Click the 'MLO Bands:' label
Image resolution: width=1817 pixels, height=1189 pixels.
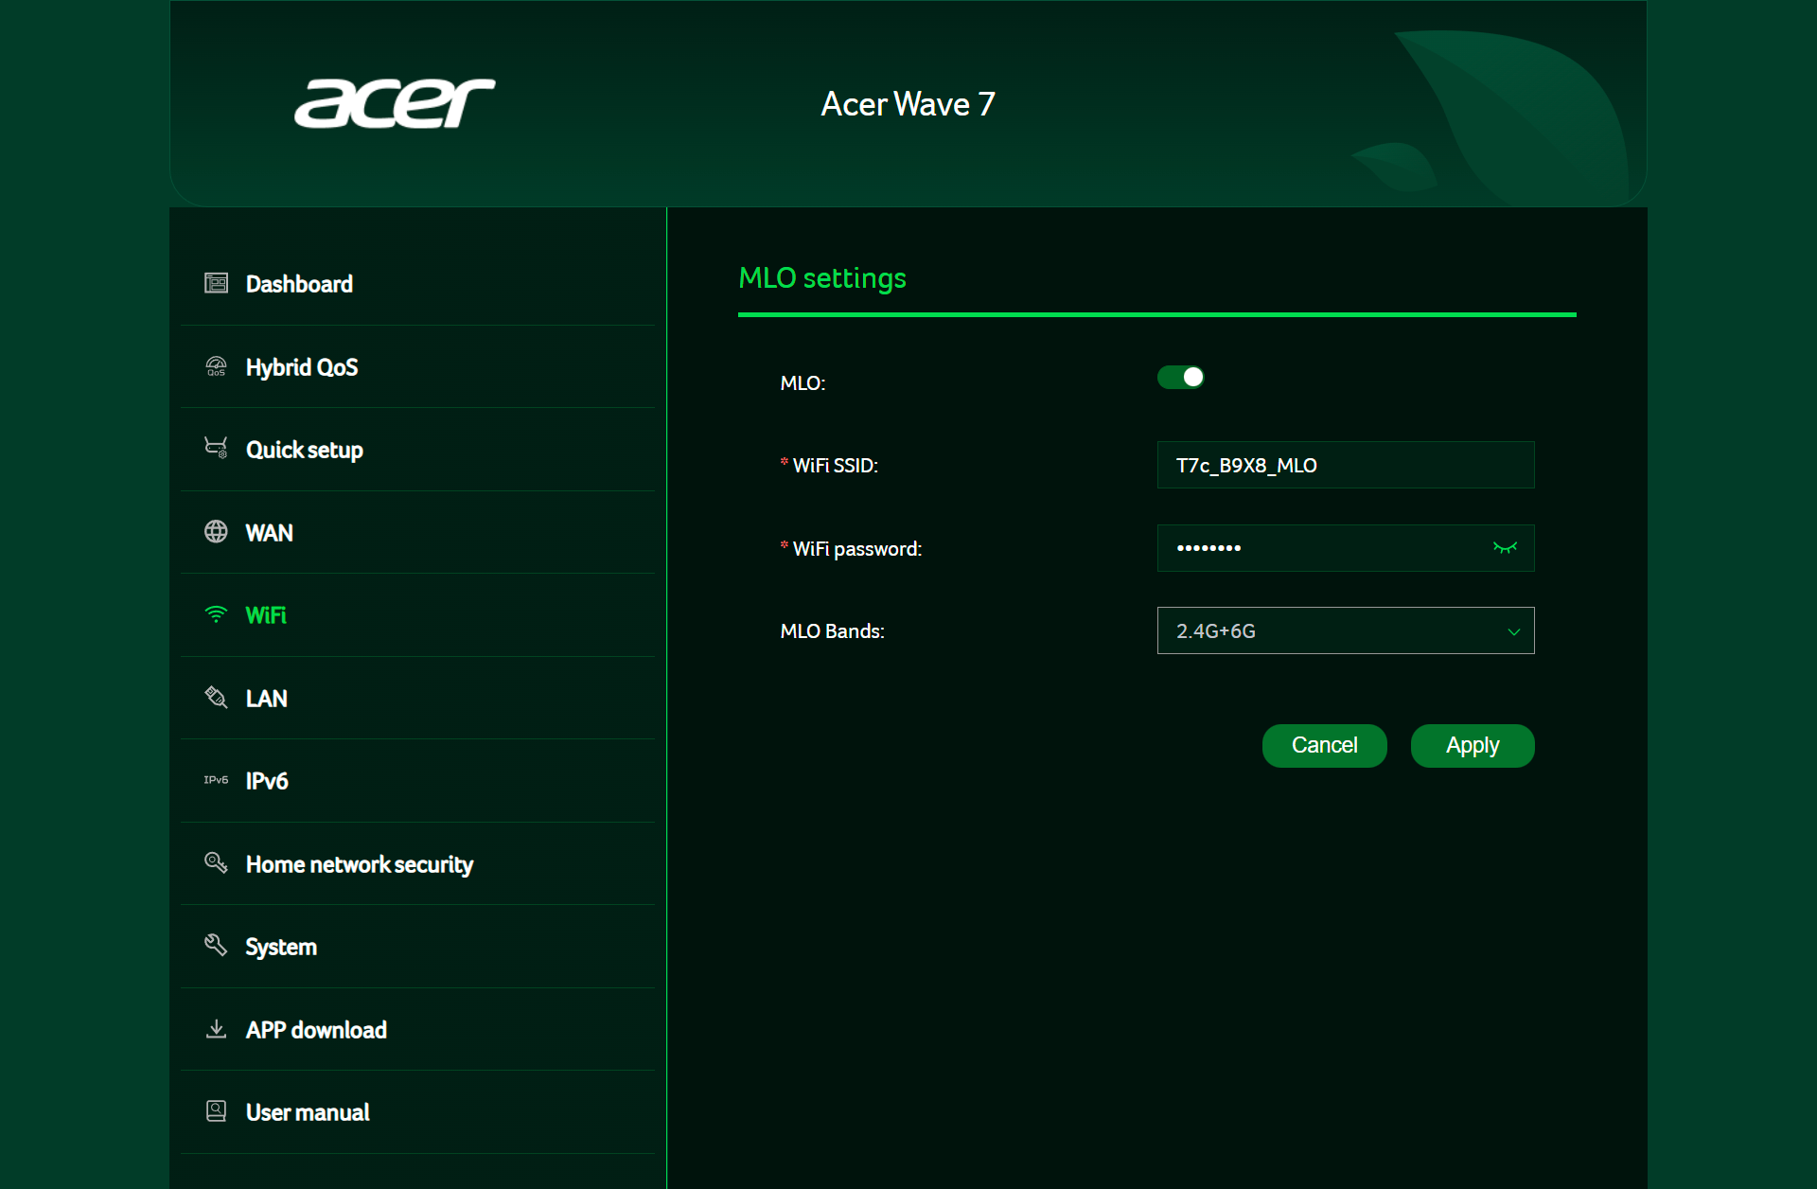coord(832,631)
